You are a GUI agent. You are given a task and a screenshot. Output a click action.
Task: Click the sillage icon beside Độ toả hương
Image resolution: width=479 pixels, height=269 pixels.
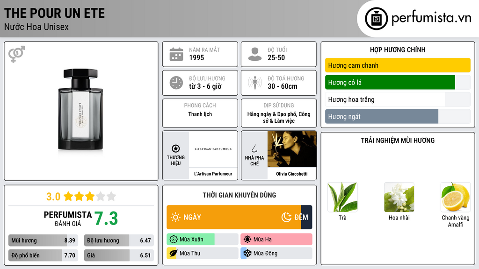[255, 83]
